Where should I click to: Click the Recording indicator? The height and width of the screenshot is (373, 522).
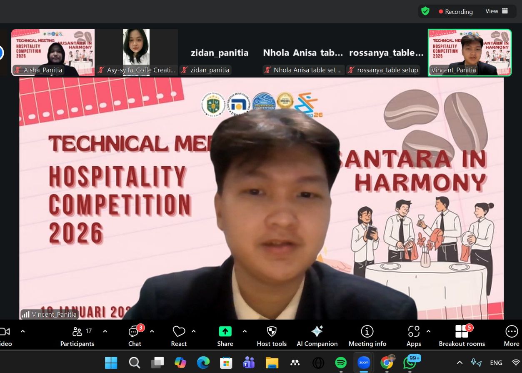[x=455, y=12]
